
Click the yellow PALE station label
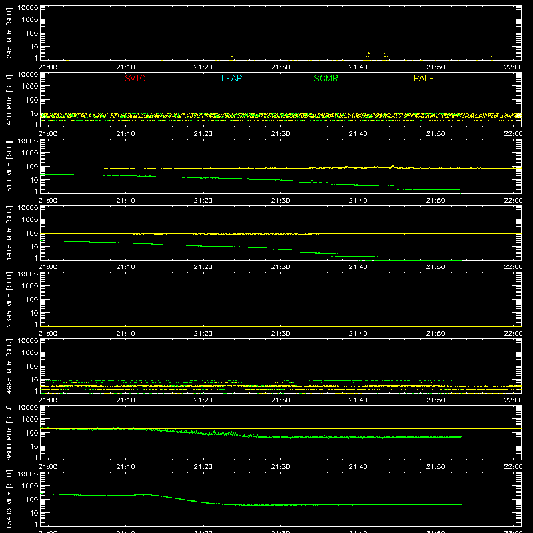click(424, 78)
